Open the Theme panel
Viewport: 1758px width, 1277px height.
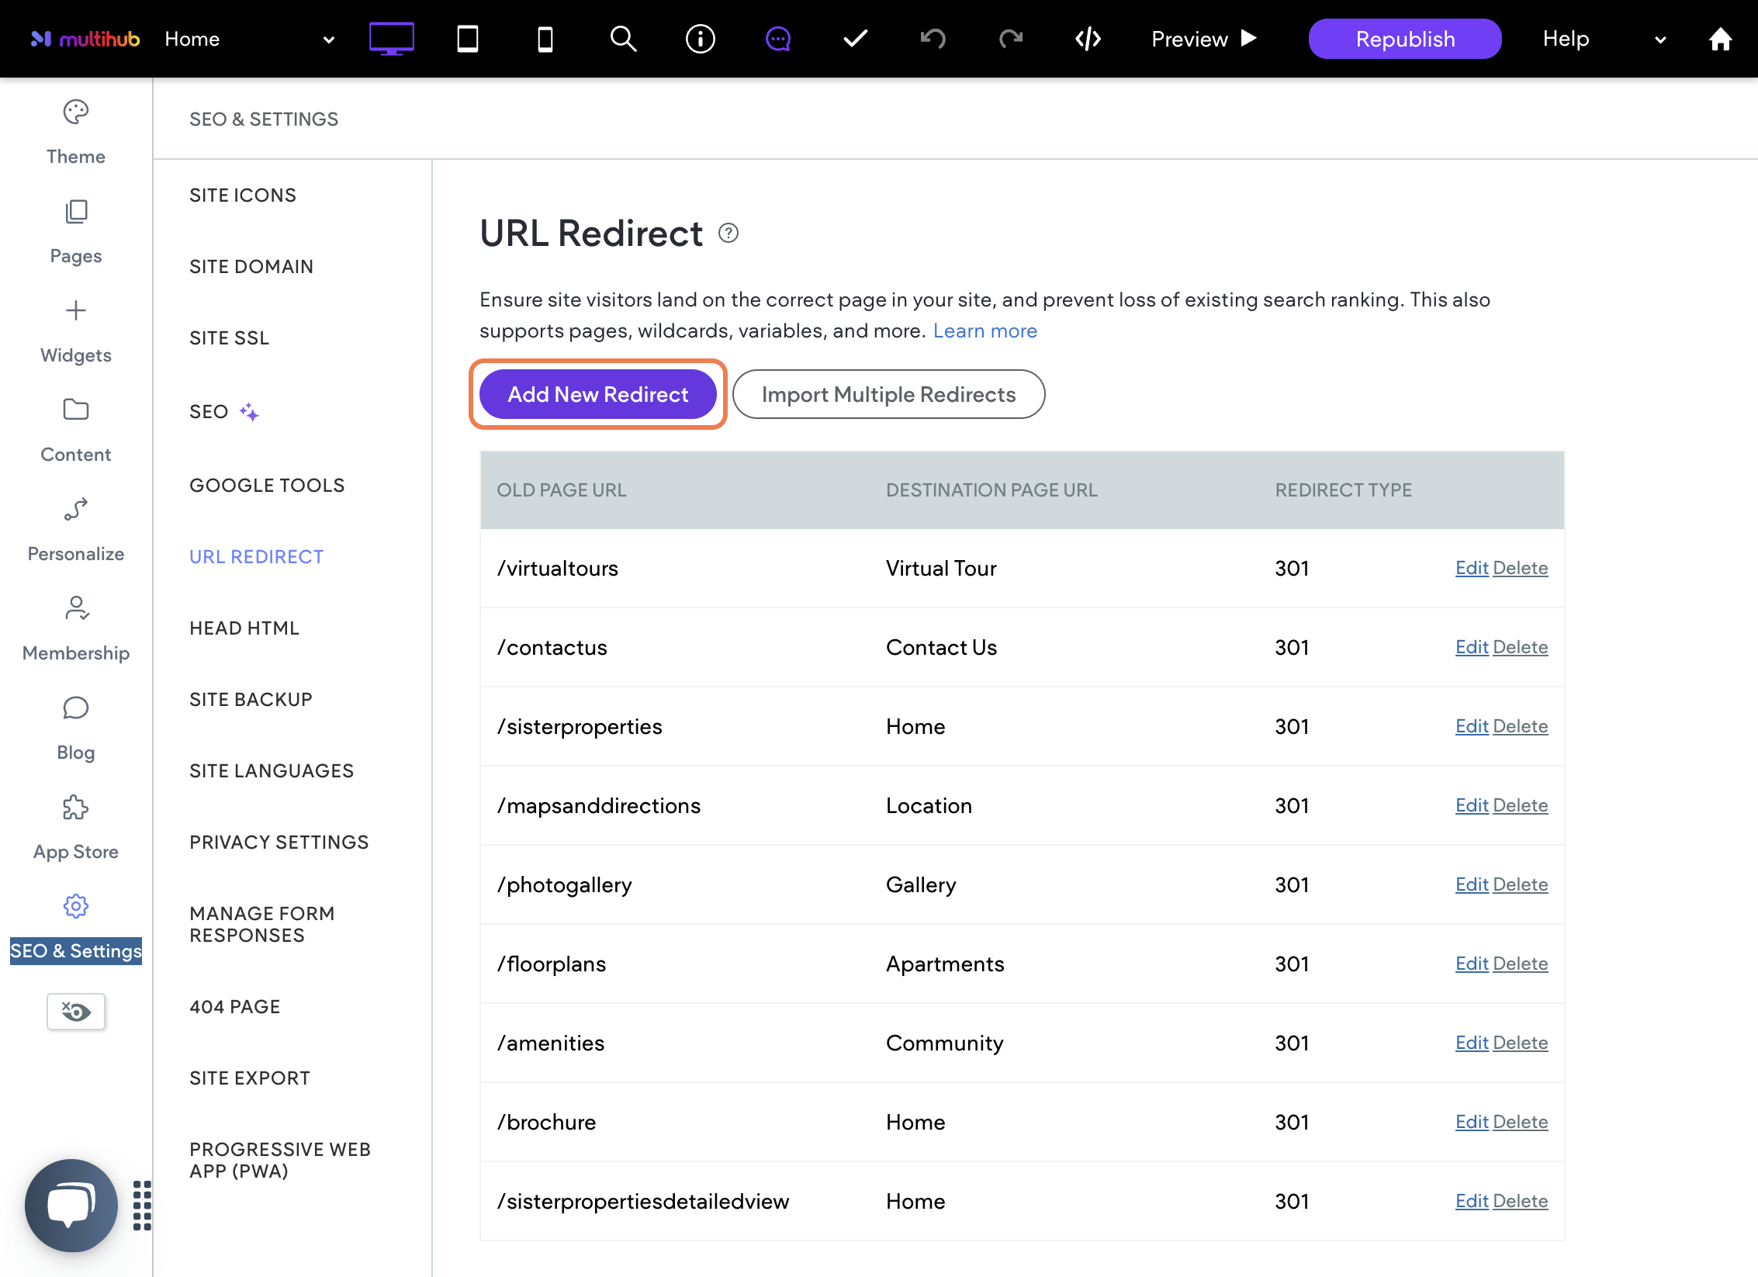click(x=76, y=133)
